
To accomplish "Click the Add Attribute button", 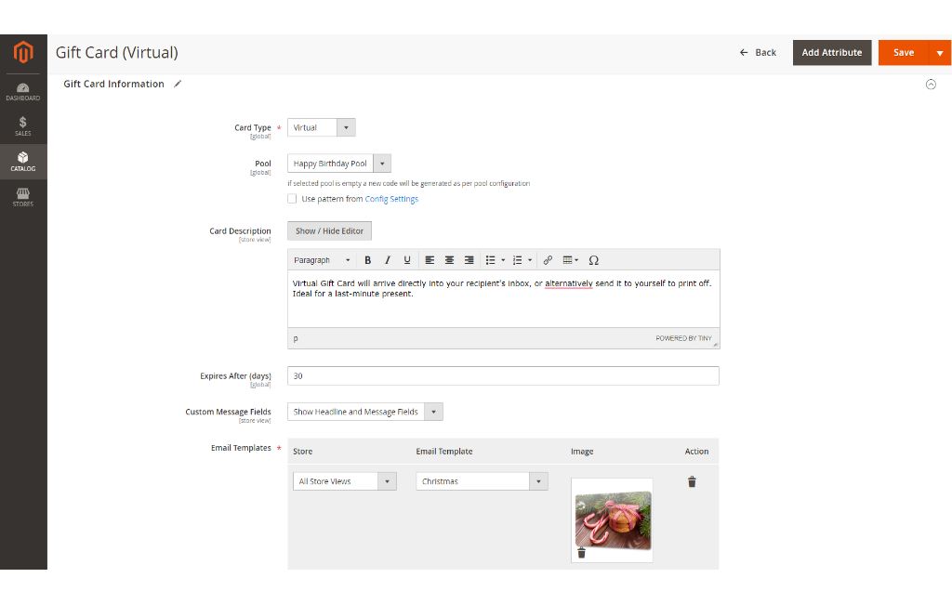I will coord(832,53).
